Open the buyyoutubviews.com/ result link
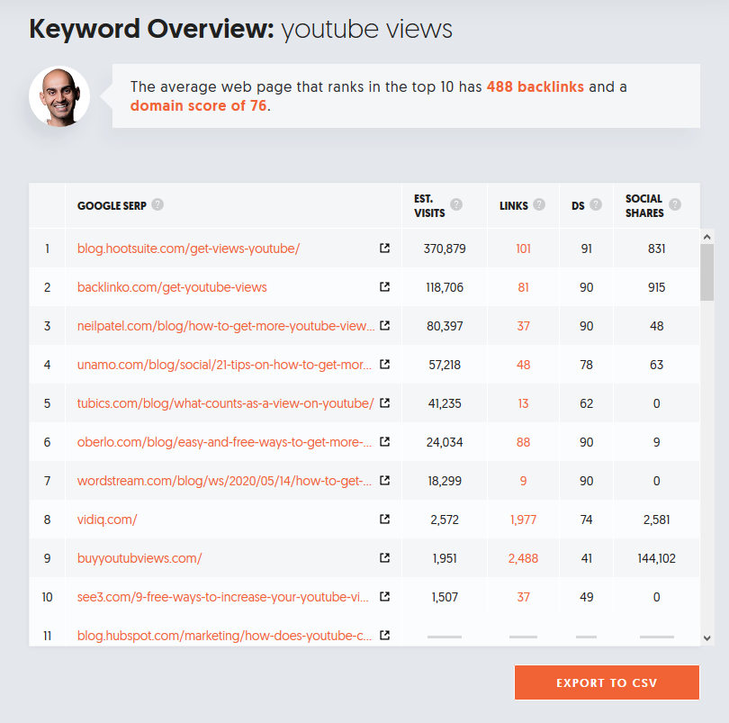 pos(139,558)
